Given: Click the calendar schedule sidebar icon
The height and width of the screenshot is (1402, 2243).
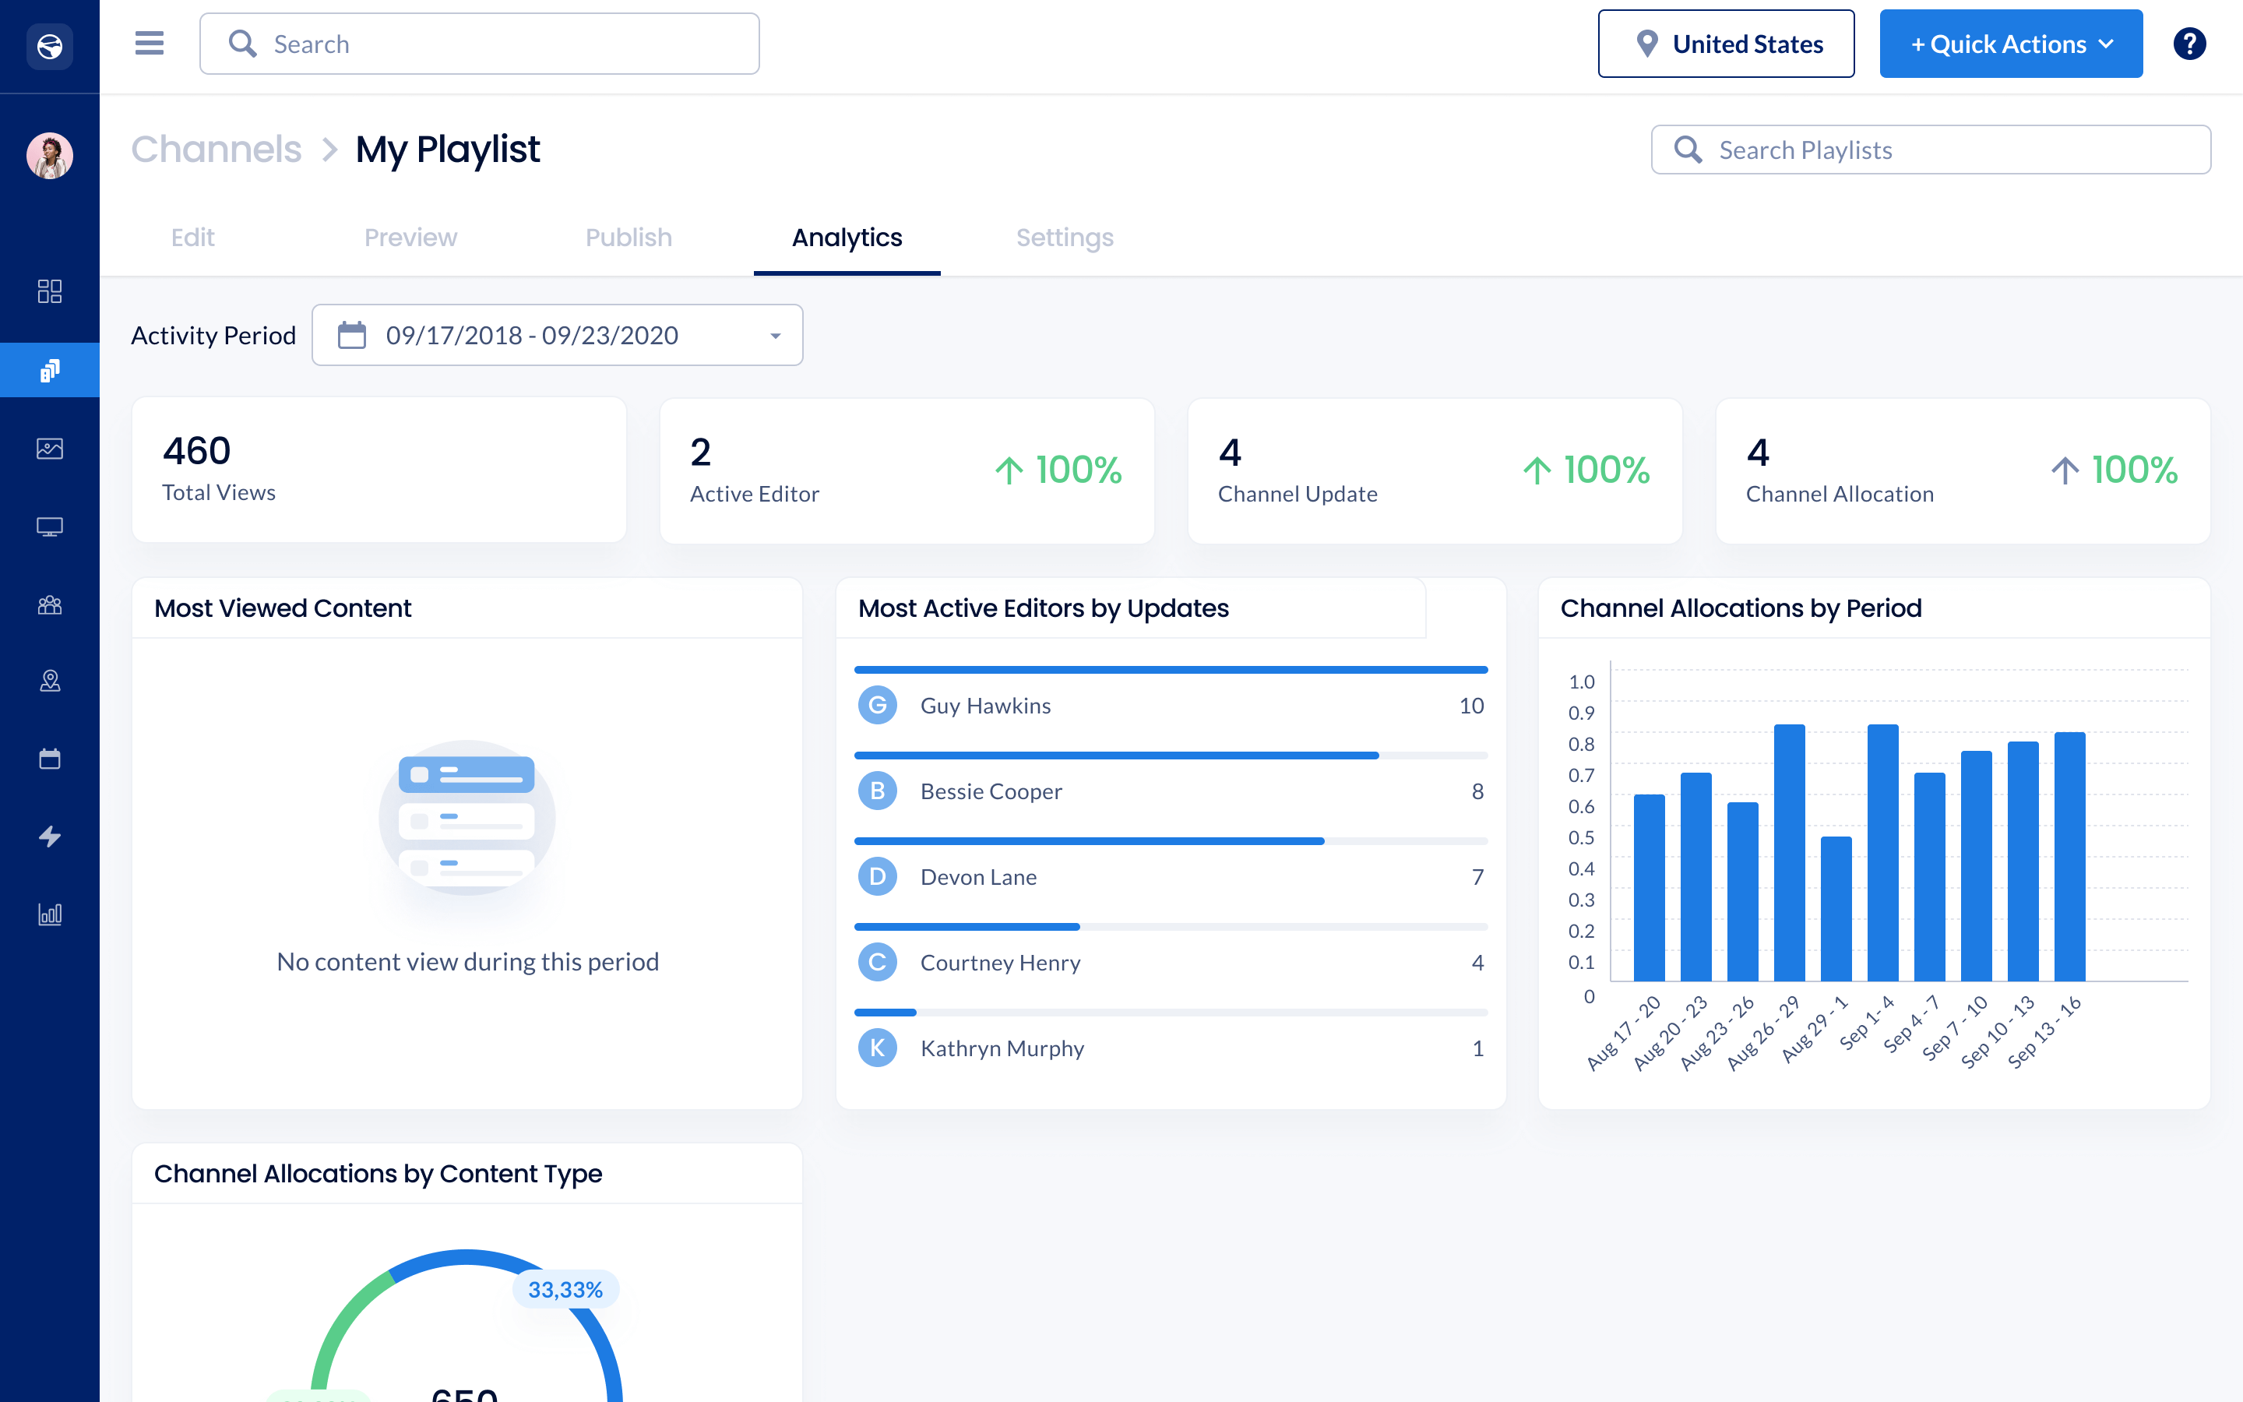Looking at the screenshot, I should point(50,759).
